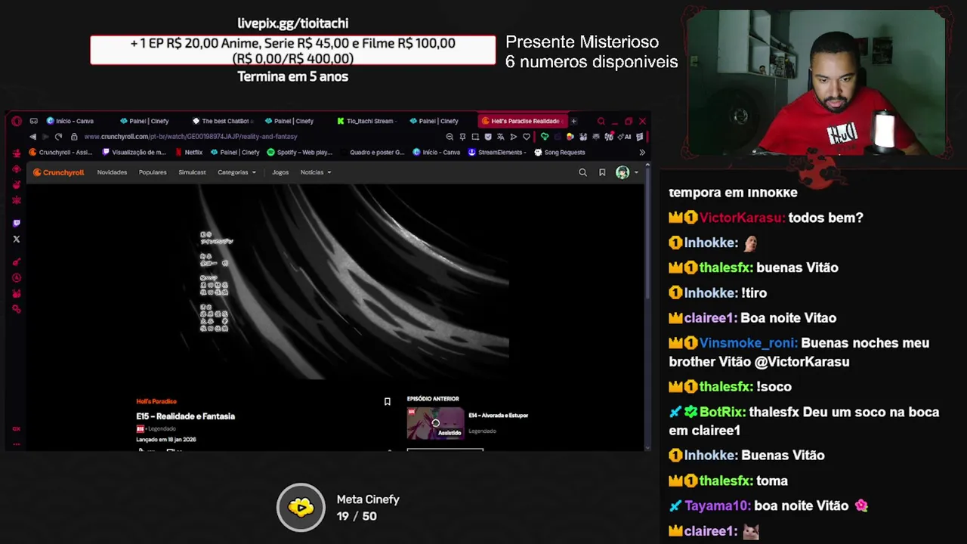
Task: Click the easy setup icon at toolbar end
Action: (x=640, y=137)
